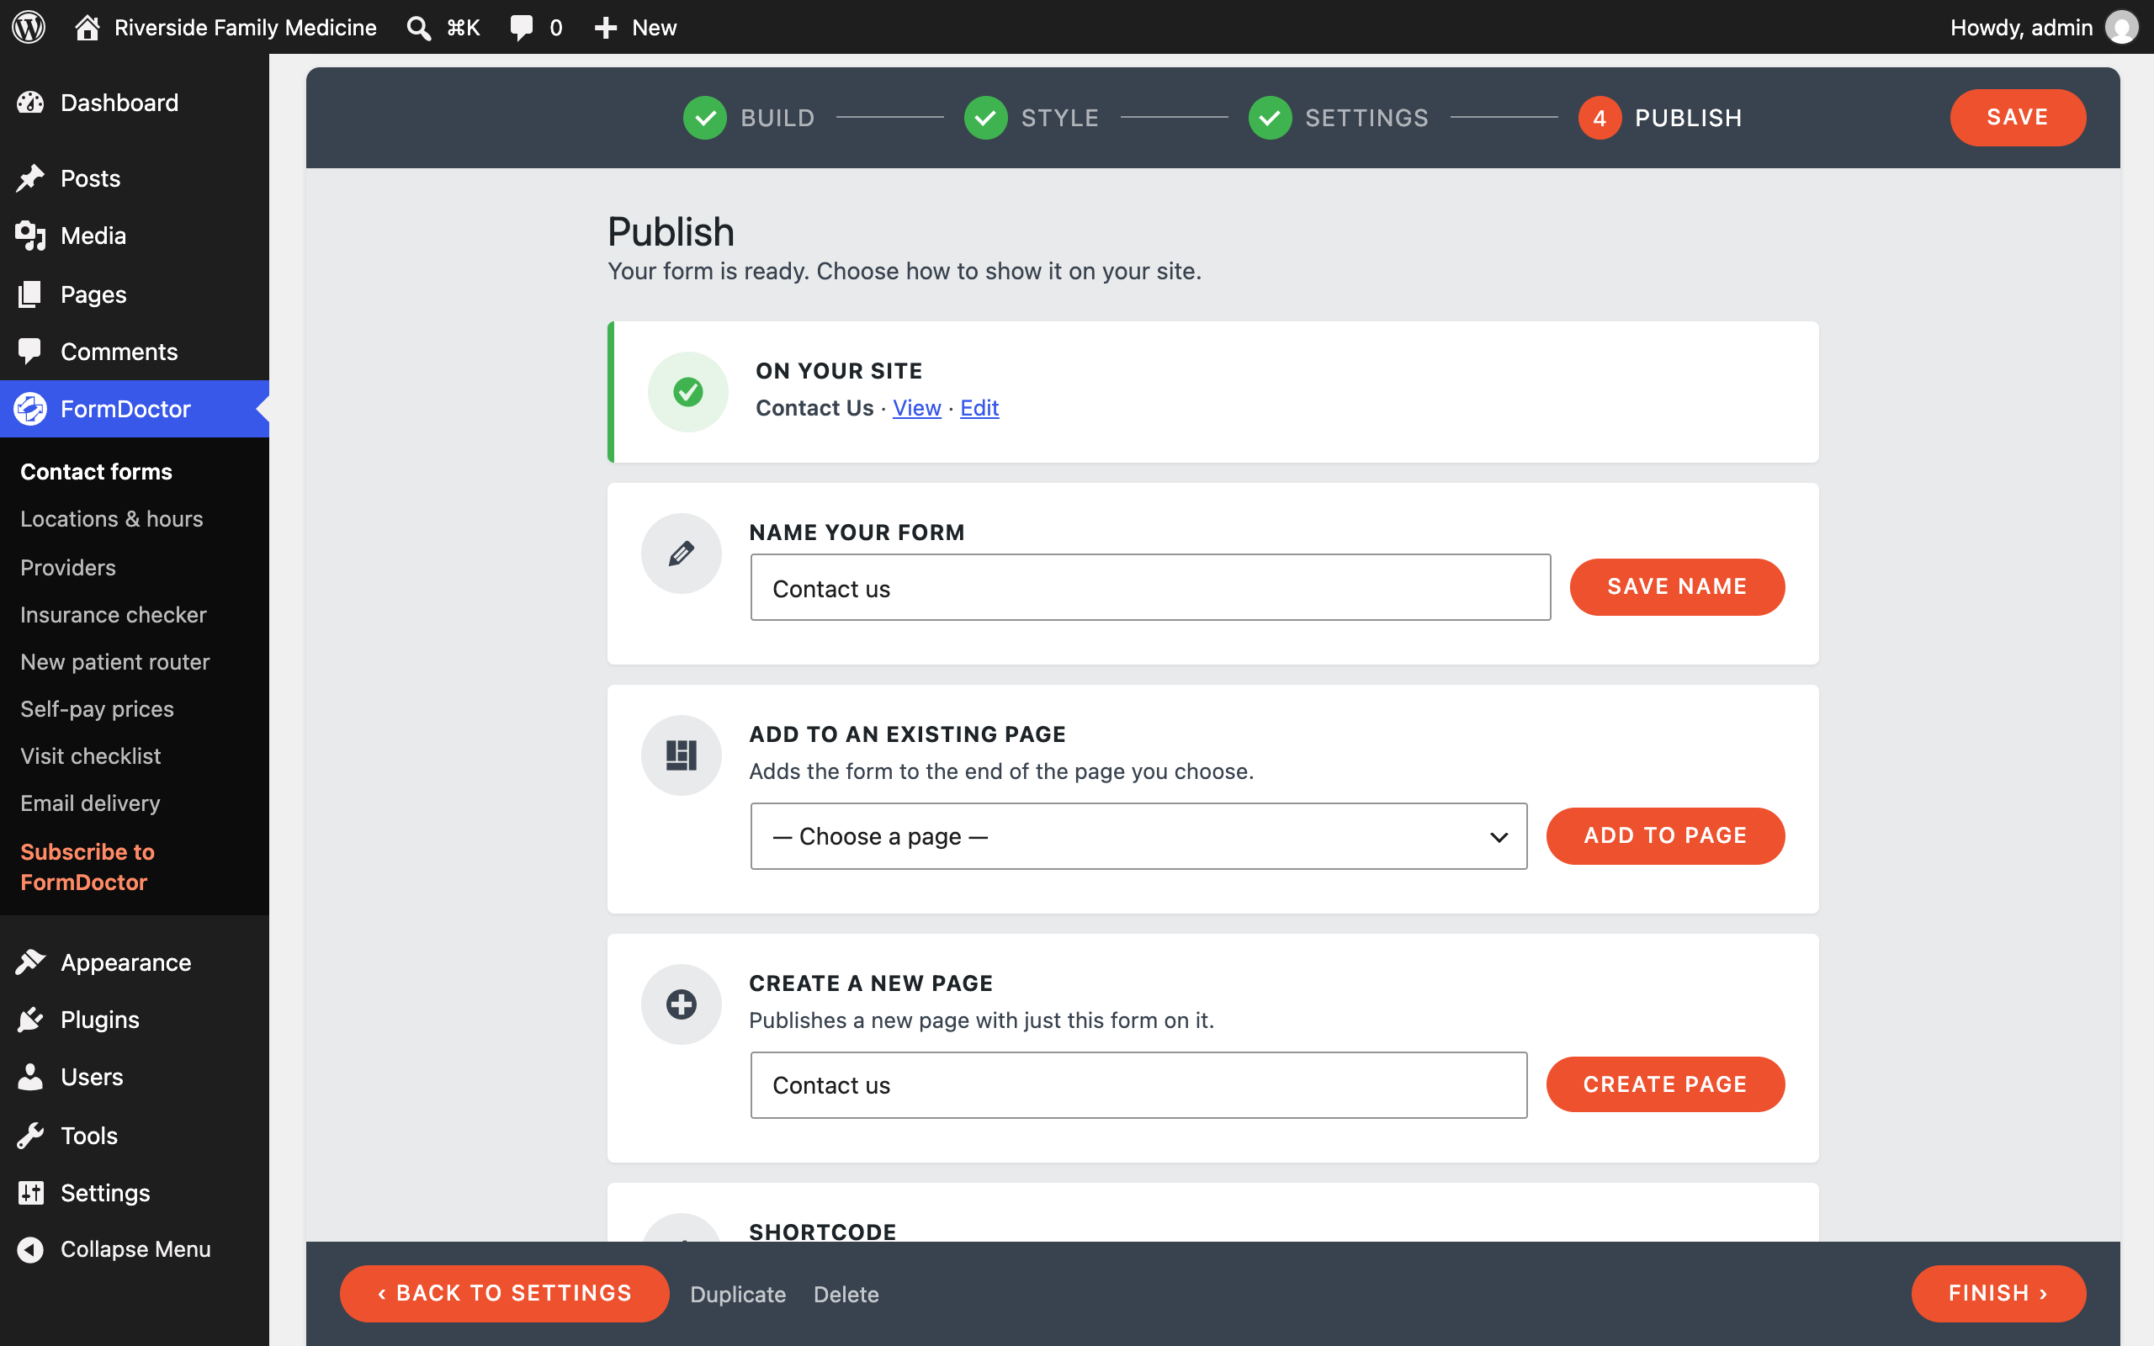
Task: Click the Posts pushpin icon
Action: [x=30, y=178]
